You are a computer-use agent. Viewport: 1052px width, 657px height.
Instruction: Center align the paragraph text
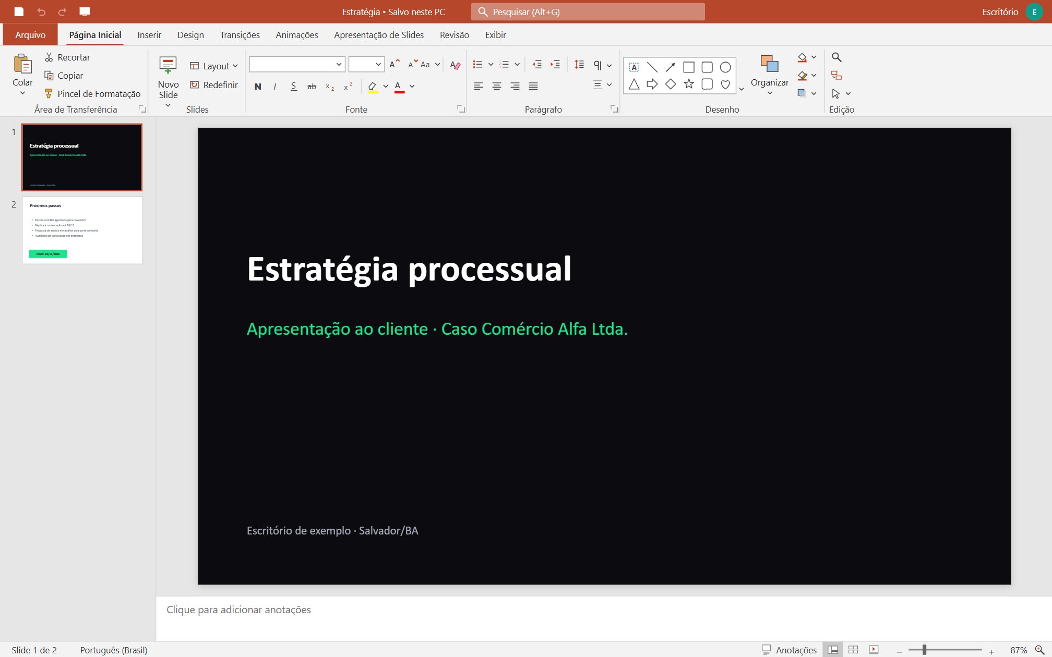click(497, 87)
